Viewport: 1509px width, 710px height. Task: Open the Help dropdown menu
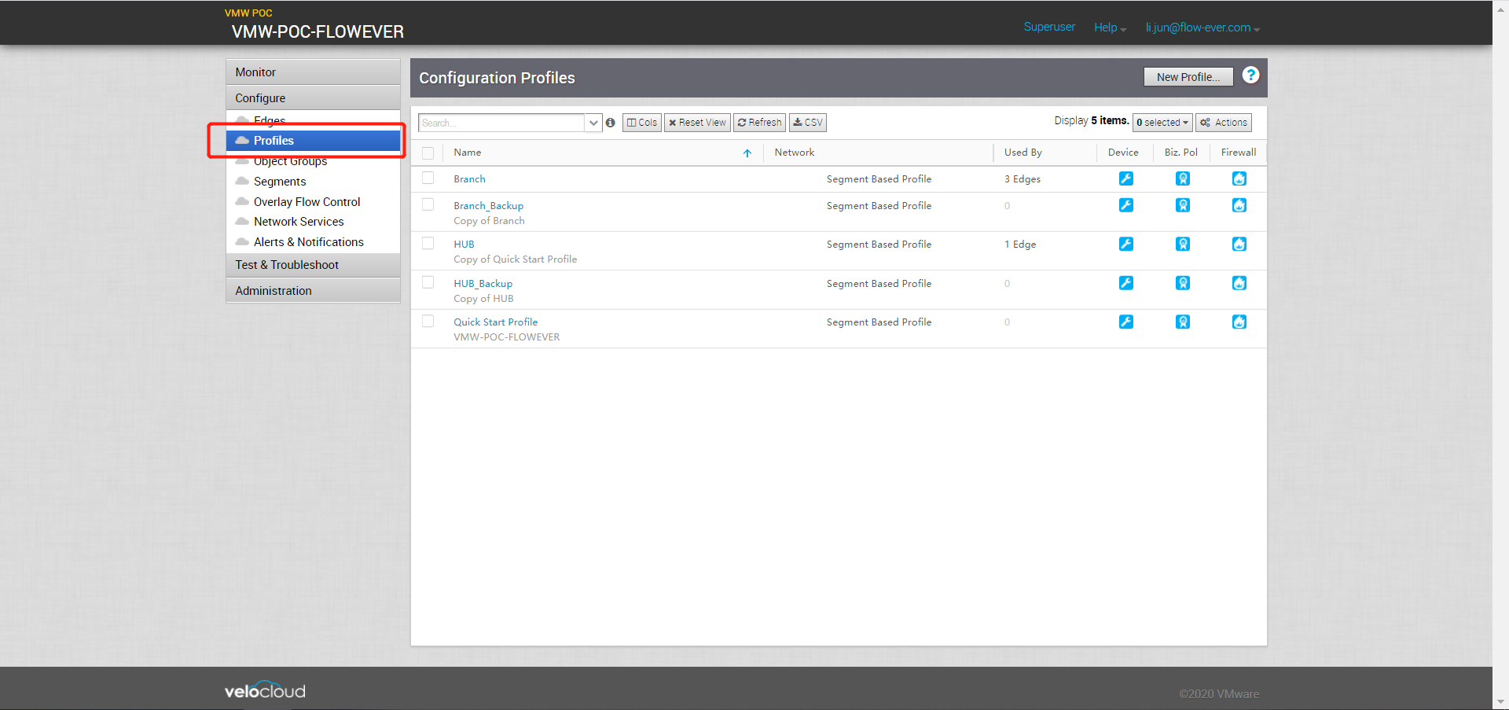1110,28
